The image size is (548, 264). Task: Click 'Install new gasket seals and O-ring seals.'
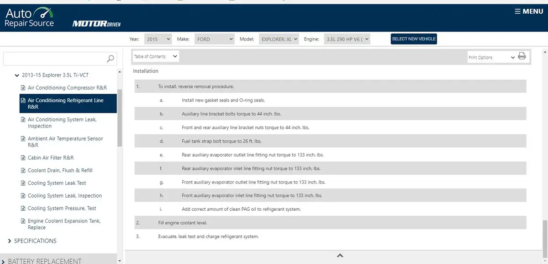(223, 100)
